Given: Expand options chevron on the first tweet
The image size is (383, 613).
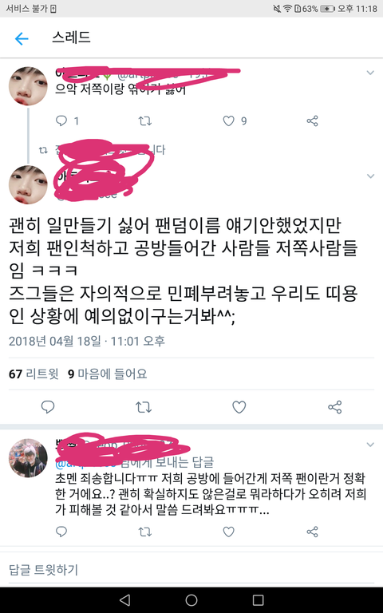Looking at the screenshot, I should tap(370, 73).
